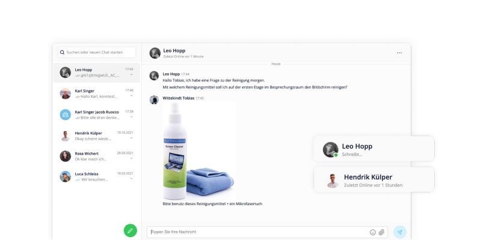The width and height of the screenshot is (486, 240).
Task: Click caption 'Bitte benutz dieses Reinigungsmittel'
Action: (x=212, y=204)
